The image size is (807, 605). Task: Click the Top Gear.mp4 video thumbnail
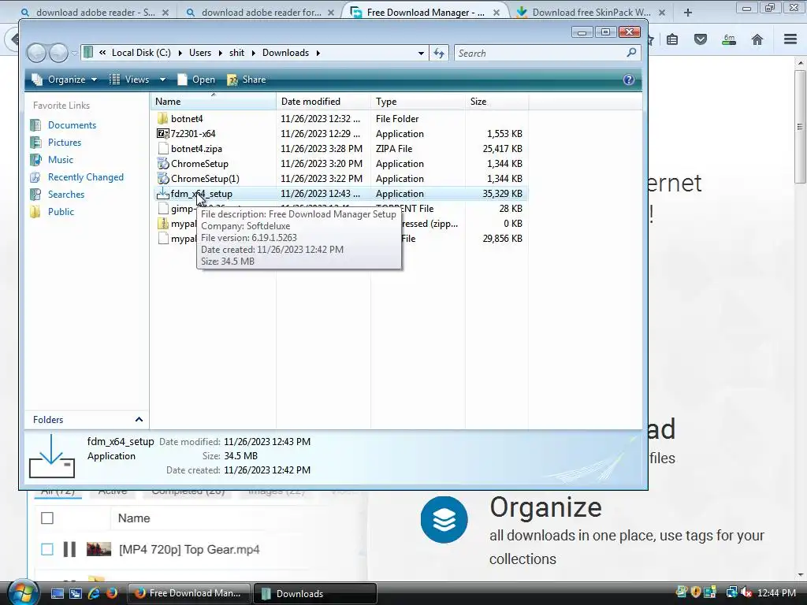click(99, 549)
